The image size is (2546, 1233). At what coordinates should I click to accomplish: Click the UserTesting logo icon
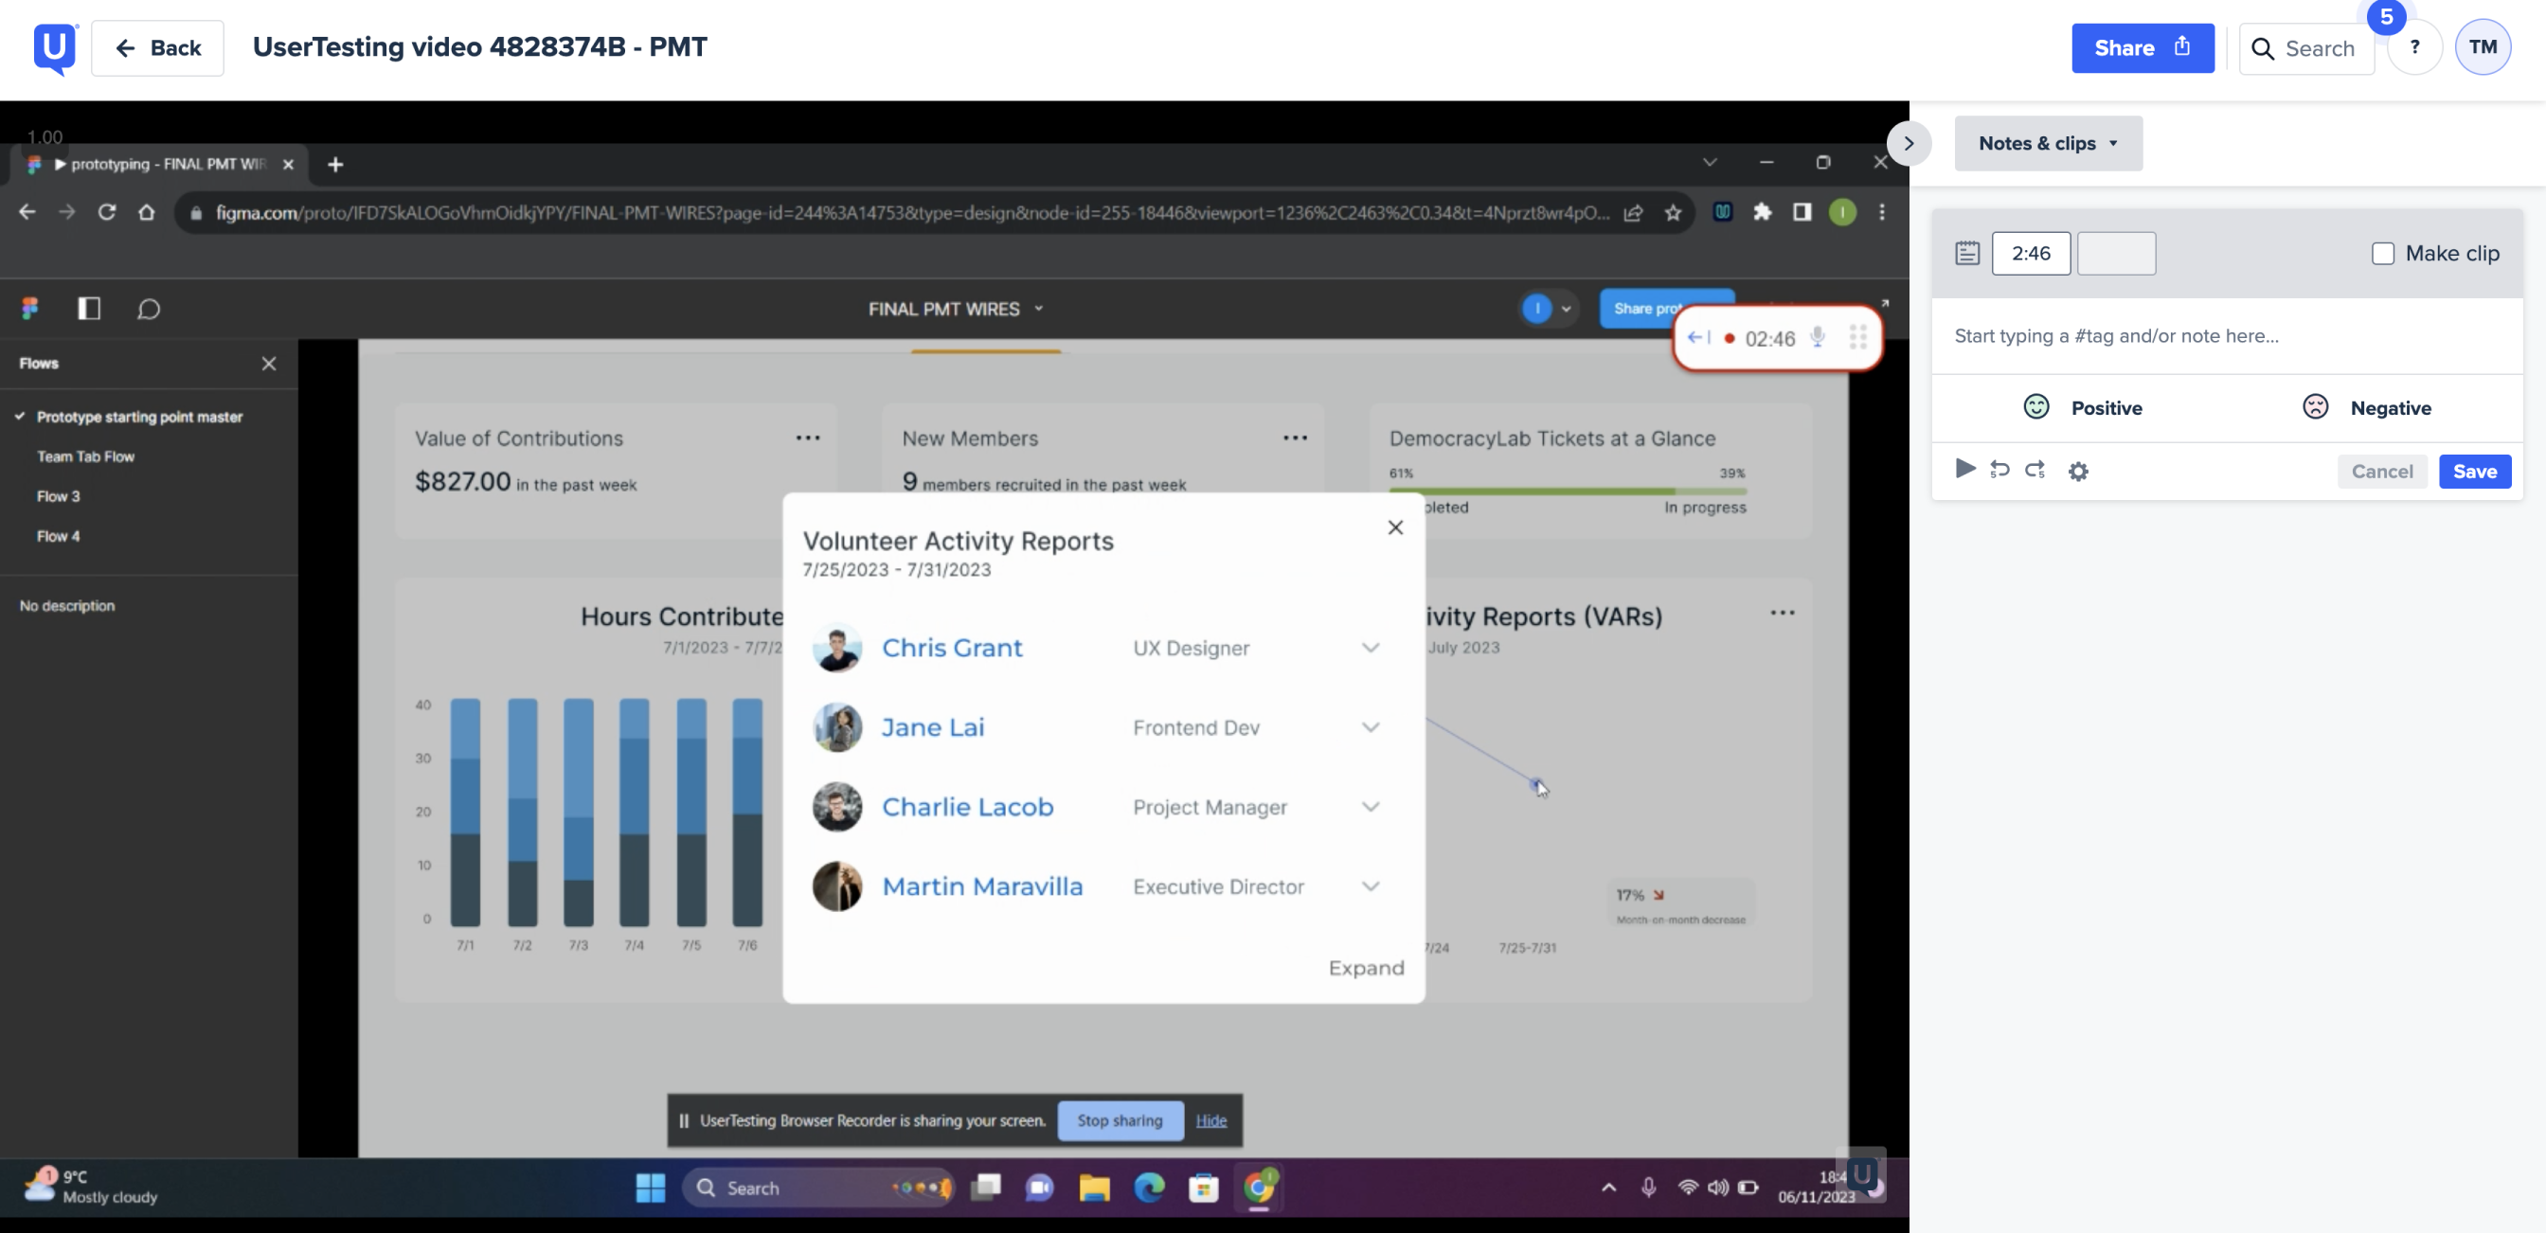point(54,47)
